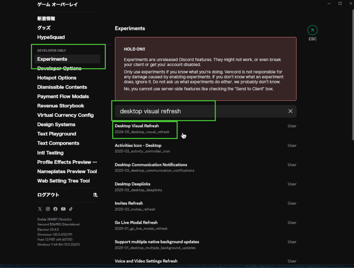Expand Support multiple native background updates experiment

click(206, 244)
